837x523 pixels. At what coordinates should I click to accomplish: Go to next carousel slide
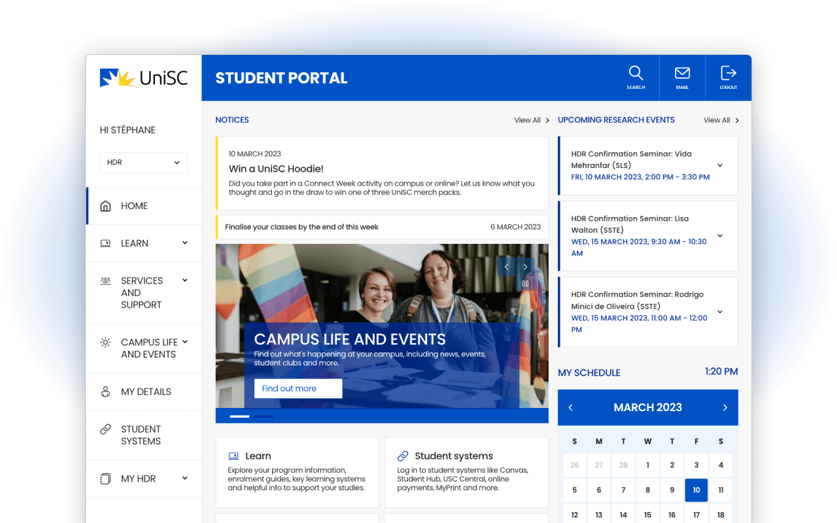coord(525,267)
